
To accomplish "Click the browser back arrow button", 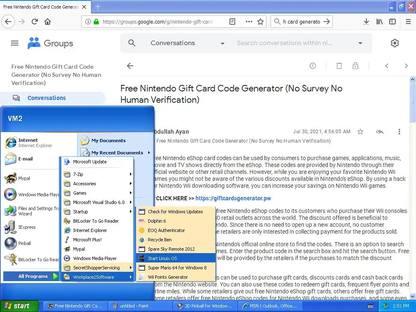I will 8,22.
